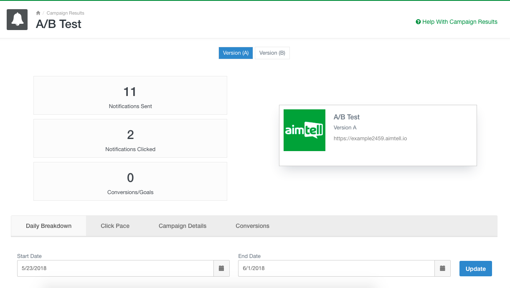This screenshot has width=510, height=288.
Task: Click the Notifications Sent stat card
Action: [130, 96]
